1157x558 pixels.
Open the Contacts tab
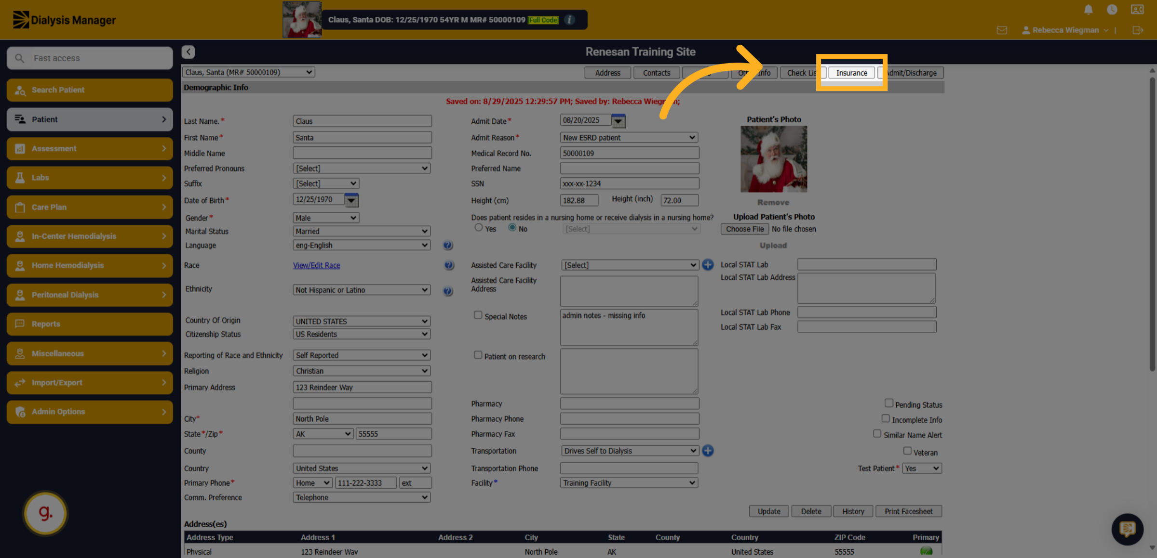(x=657, y=73)
